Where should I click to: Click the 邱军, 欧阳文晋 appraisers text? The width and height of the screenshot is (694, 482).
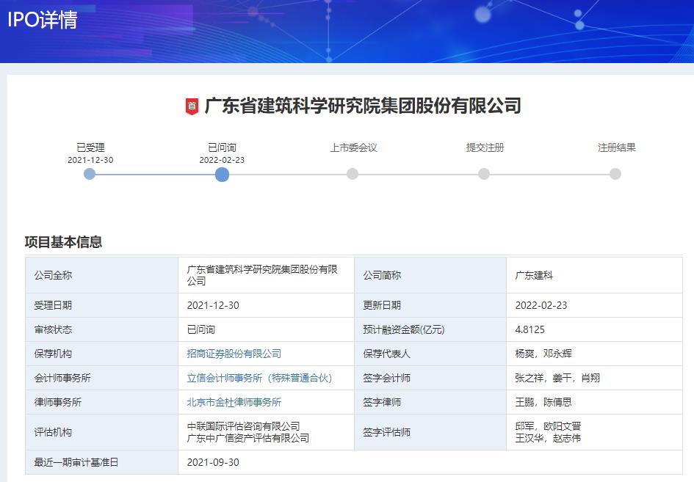click(x=548, y=426)
